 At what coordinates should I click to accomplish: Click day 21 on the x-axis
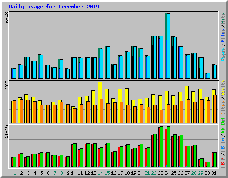point(147,173)
